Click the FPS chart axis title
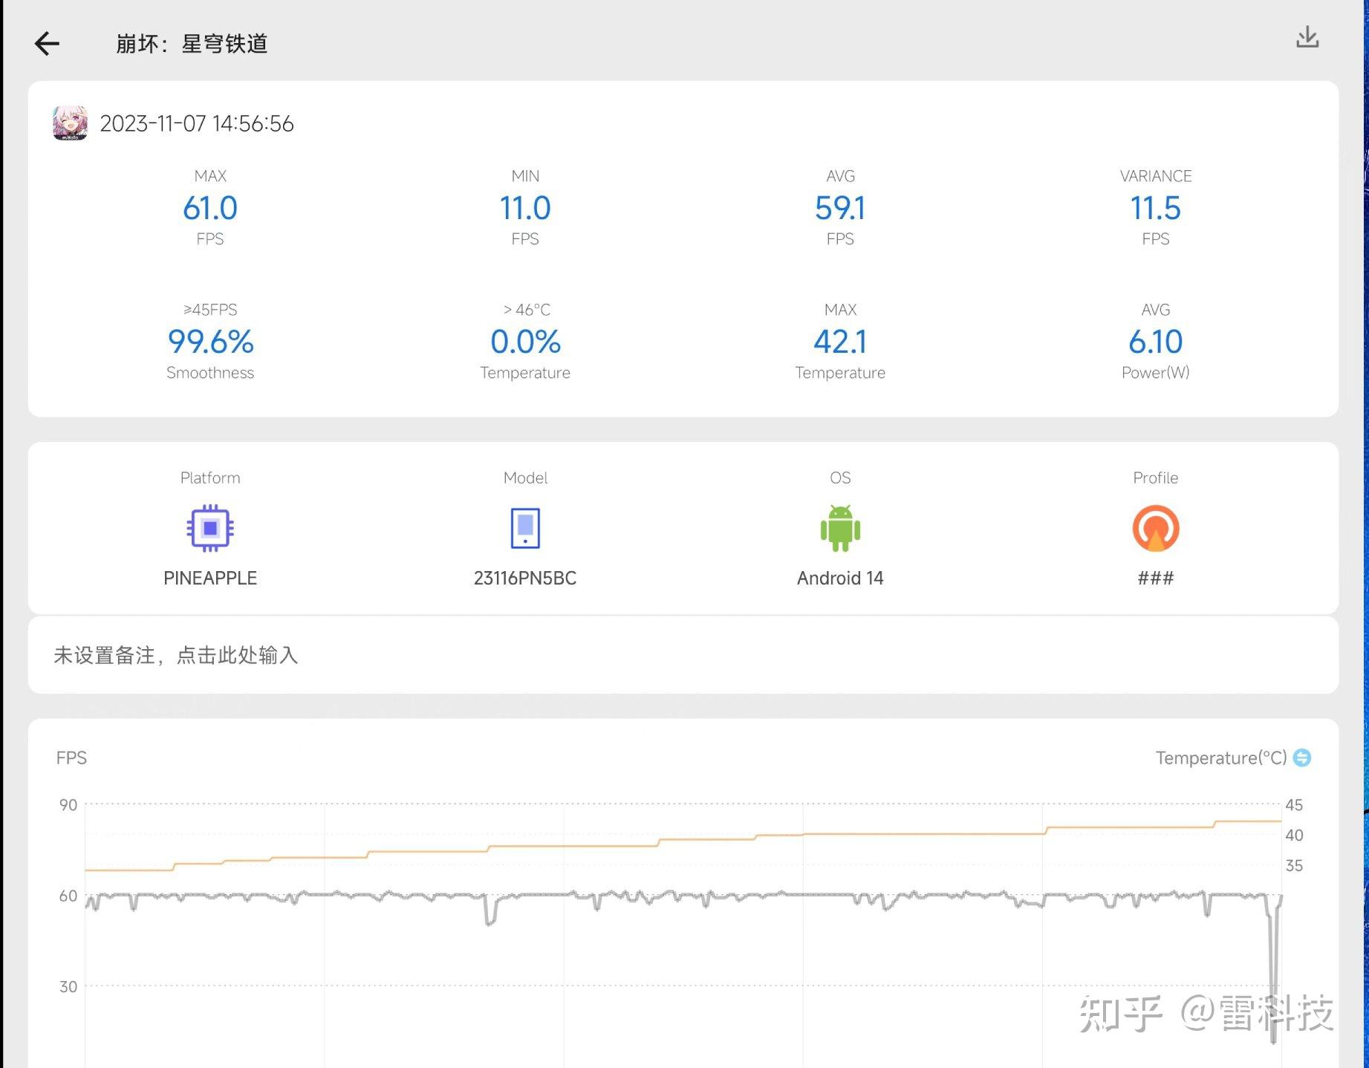The width and height of the screenshot is (1369, 1068). point(71,758)
